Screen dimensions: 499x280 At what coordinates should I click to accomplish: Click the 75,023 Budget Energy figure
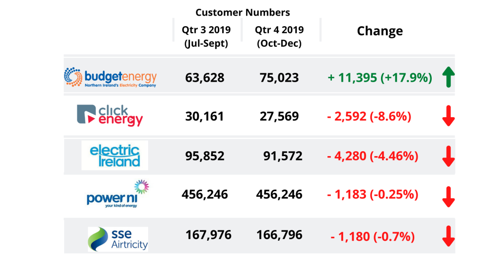point(279,78)
